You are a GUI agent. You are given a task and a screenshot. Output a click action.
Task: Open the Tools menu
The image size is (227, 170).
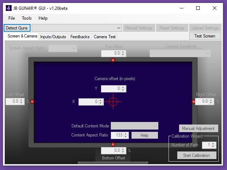27,18
